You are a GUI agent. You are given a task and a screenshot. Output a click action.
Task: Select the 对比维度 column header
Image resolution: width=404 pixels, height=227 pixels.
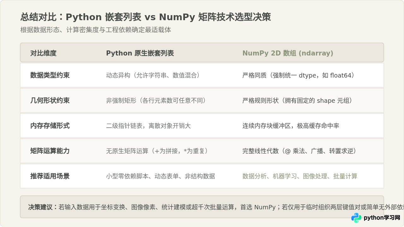tap(43, 53)
